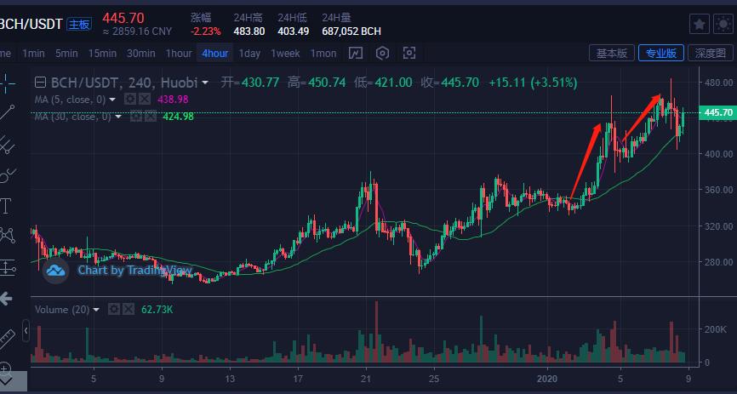Select the brush drawing tool
The width and height of the screenshot is (737, 394).
[x=7, y=175]
